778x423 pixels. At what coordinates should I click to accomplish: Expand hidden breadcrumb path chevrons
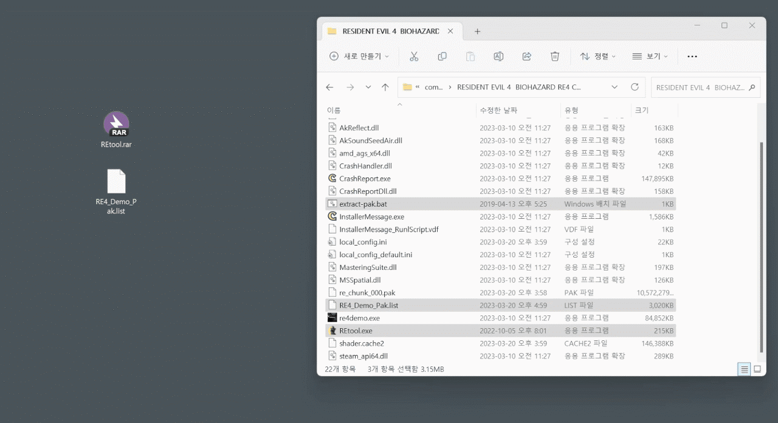point(418,87)
